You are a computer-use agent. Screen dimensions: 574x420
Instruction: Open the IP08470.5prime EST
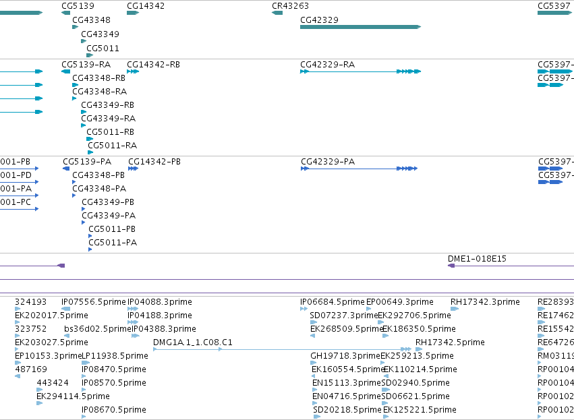pos(114,369)
